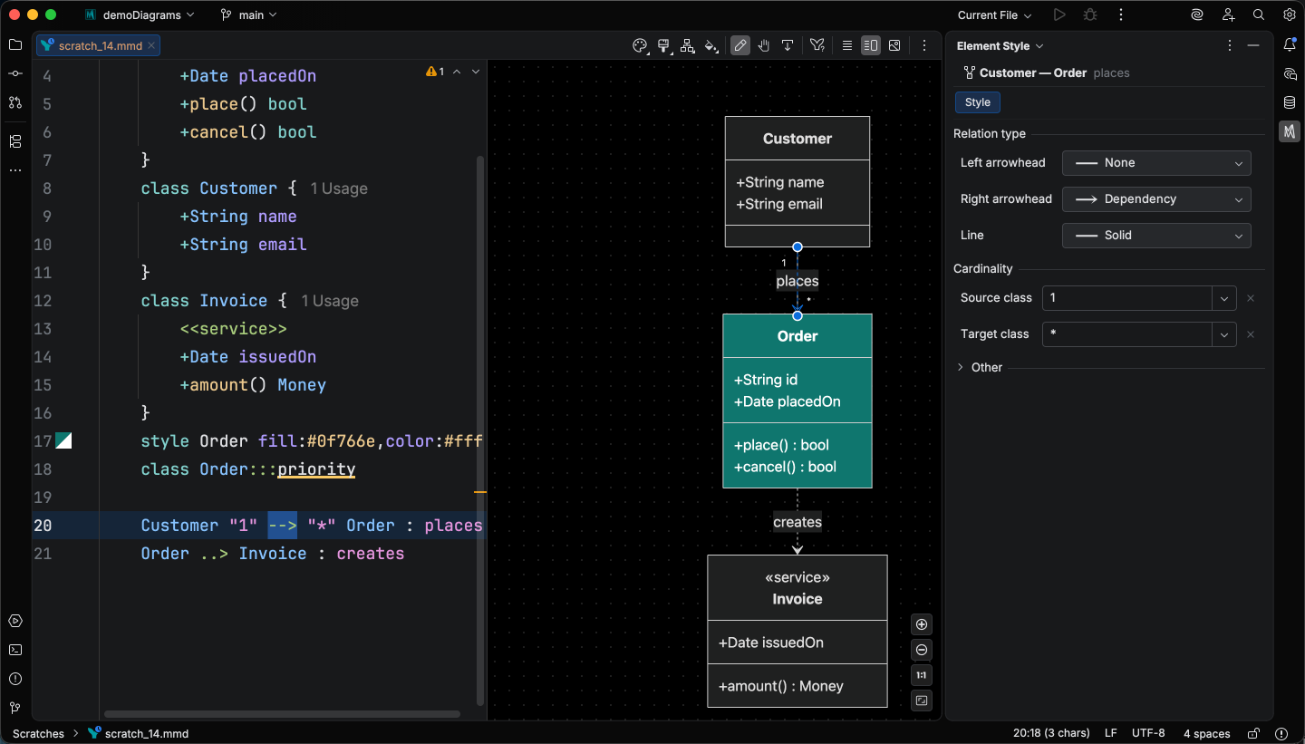The height and width of the screenshot is (744, 1305).
Task: Open the diagram layout hierarchy icon
Action: point(687,45)
